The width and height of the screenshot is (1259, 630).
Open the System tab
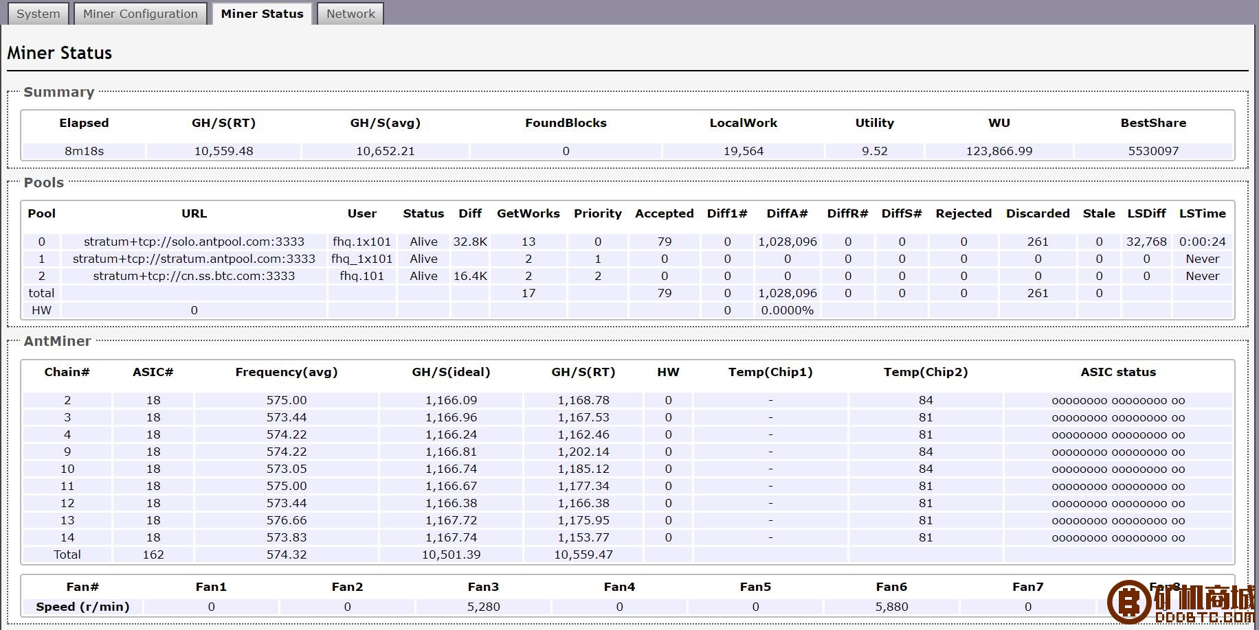click(38, 14)
